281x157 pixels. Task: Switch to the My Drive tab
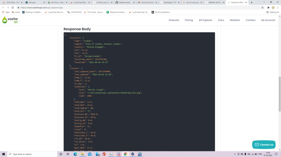tap(57, 2)
